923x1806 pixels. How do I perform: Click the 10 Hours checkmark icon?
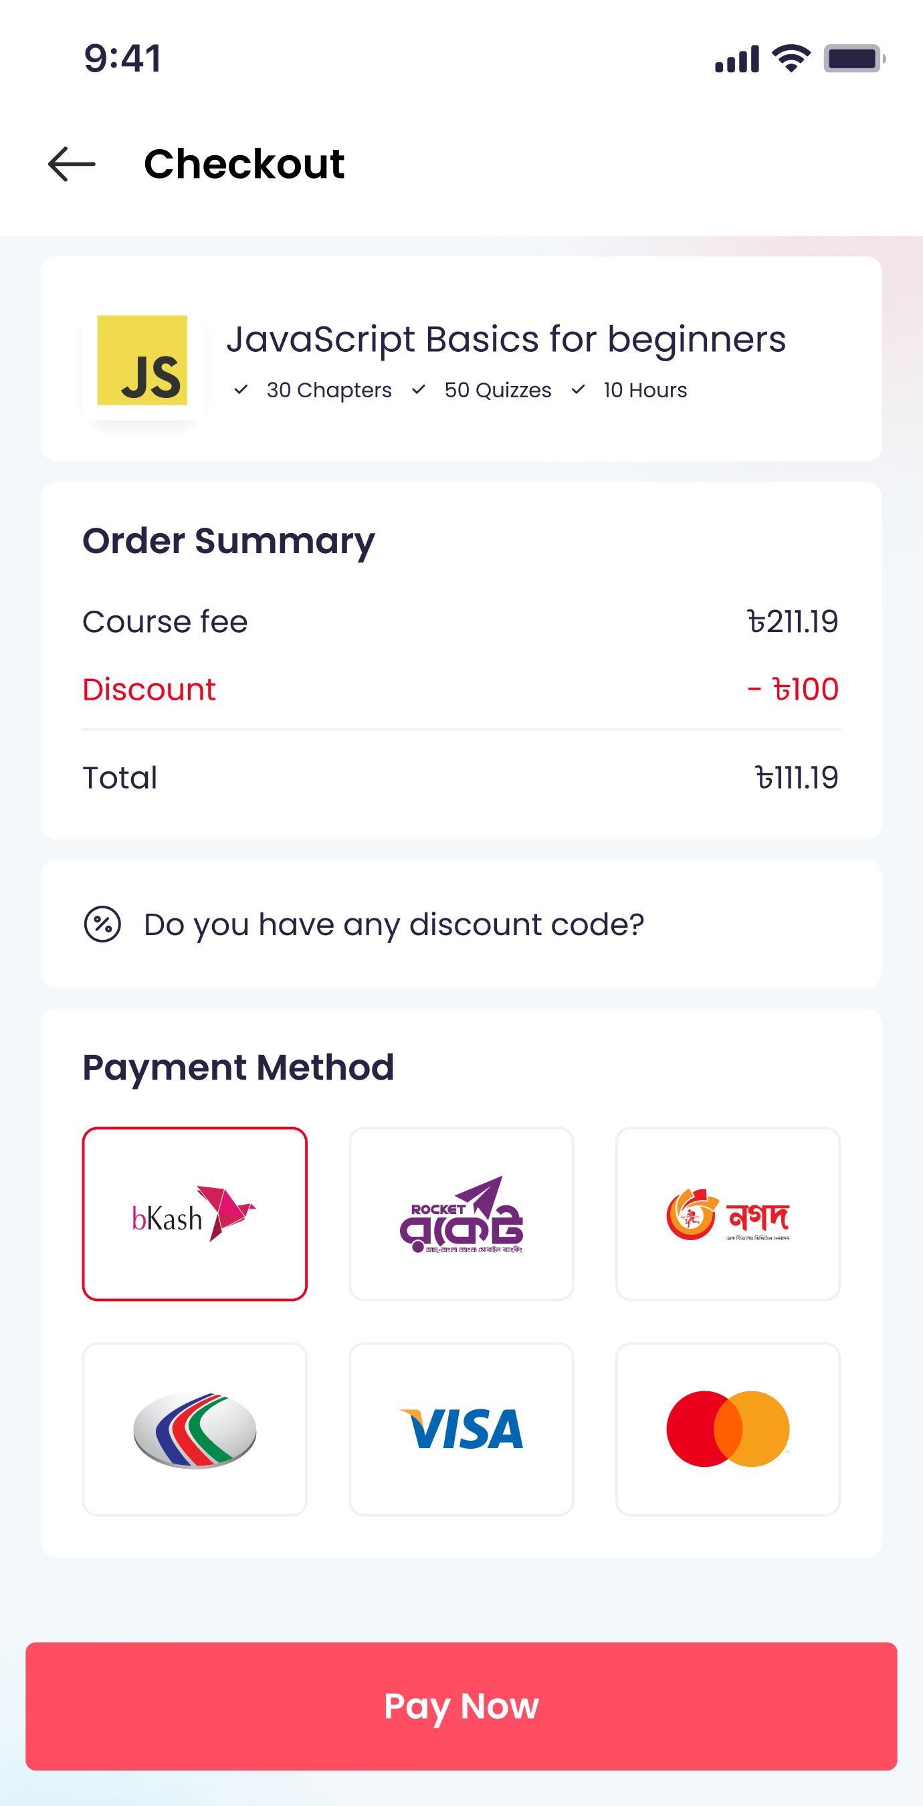(578, 390)
